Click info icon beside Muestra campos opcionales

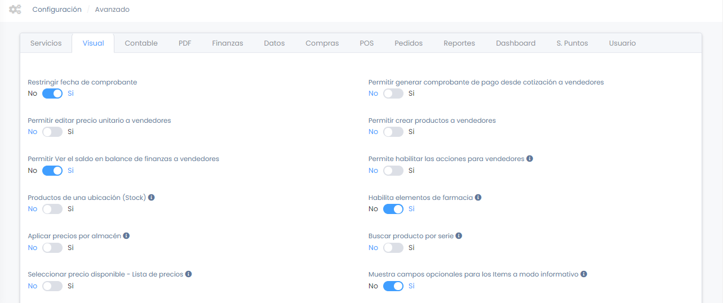point(584,274)
